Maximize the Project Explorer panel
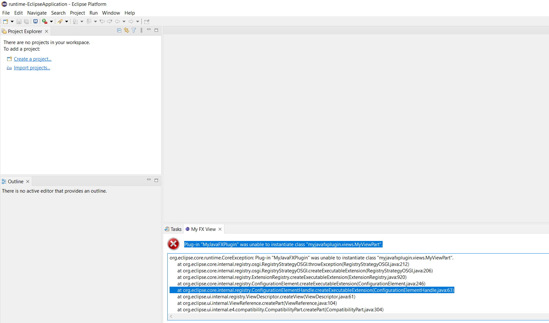 click(156, 30)
